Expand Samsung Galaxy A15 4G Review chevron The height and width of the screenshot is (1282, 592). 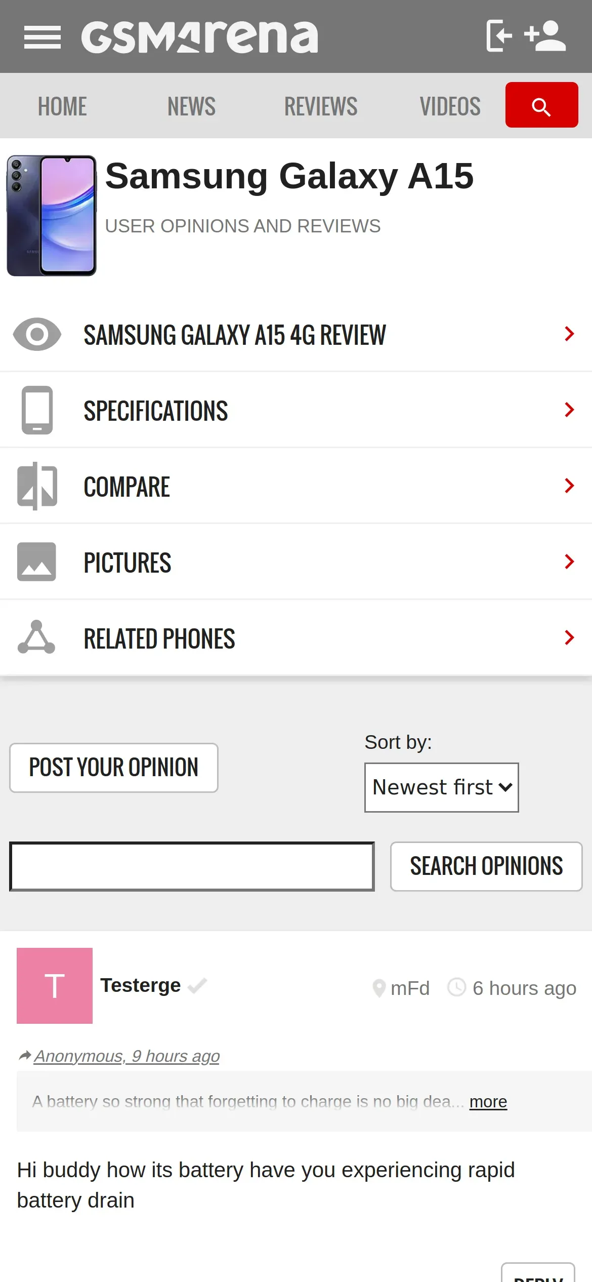[x=570, y=334]
